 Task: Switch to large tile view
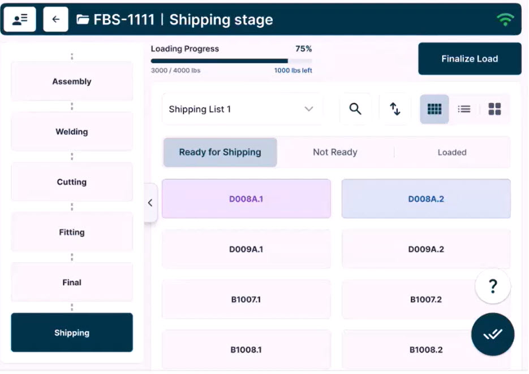click(x=494, y=109)
